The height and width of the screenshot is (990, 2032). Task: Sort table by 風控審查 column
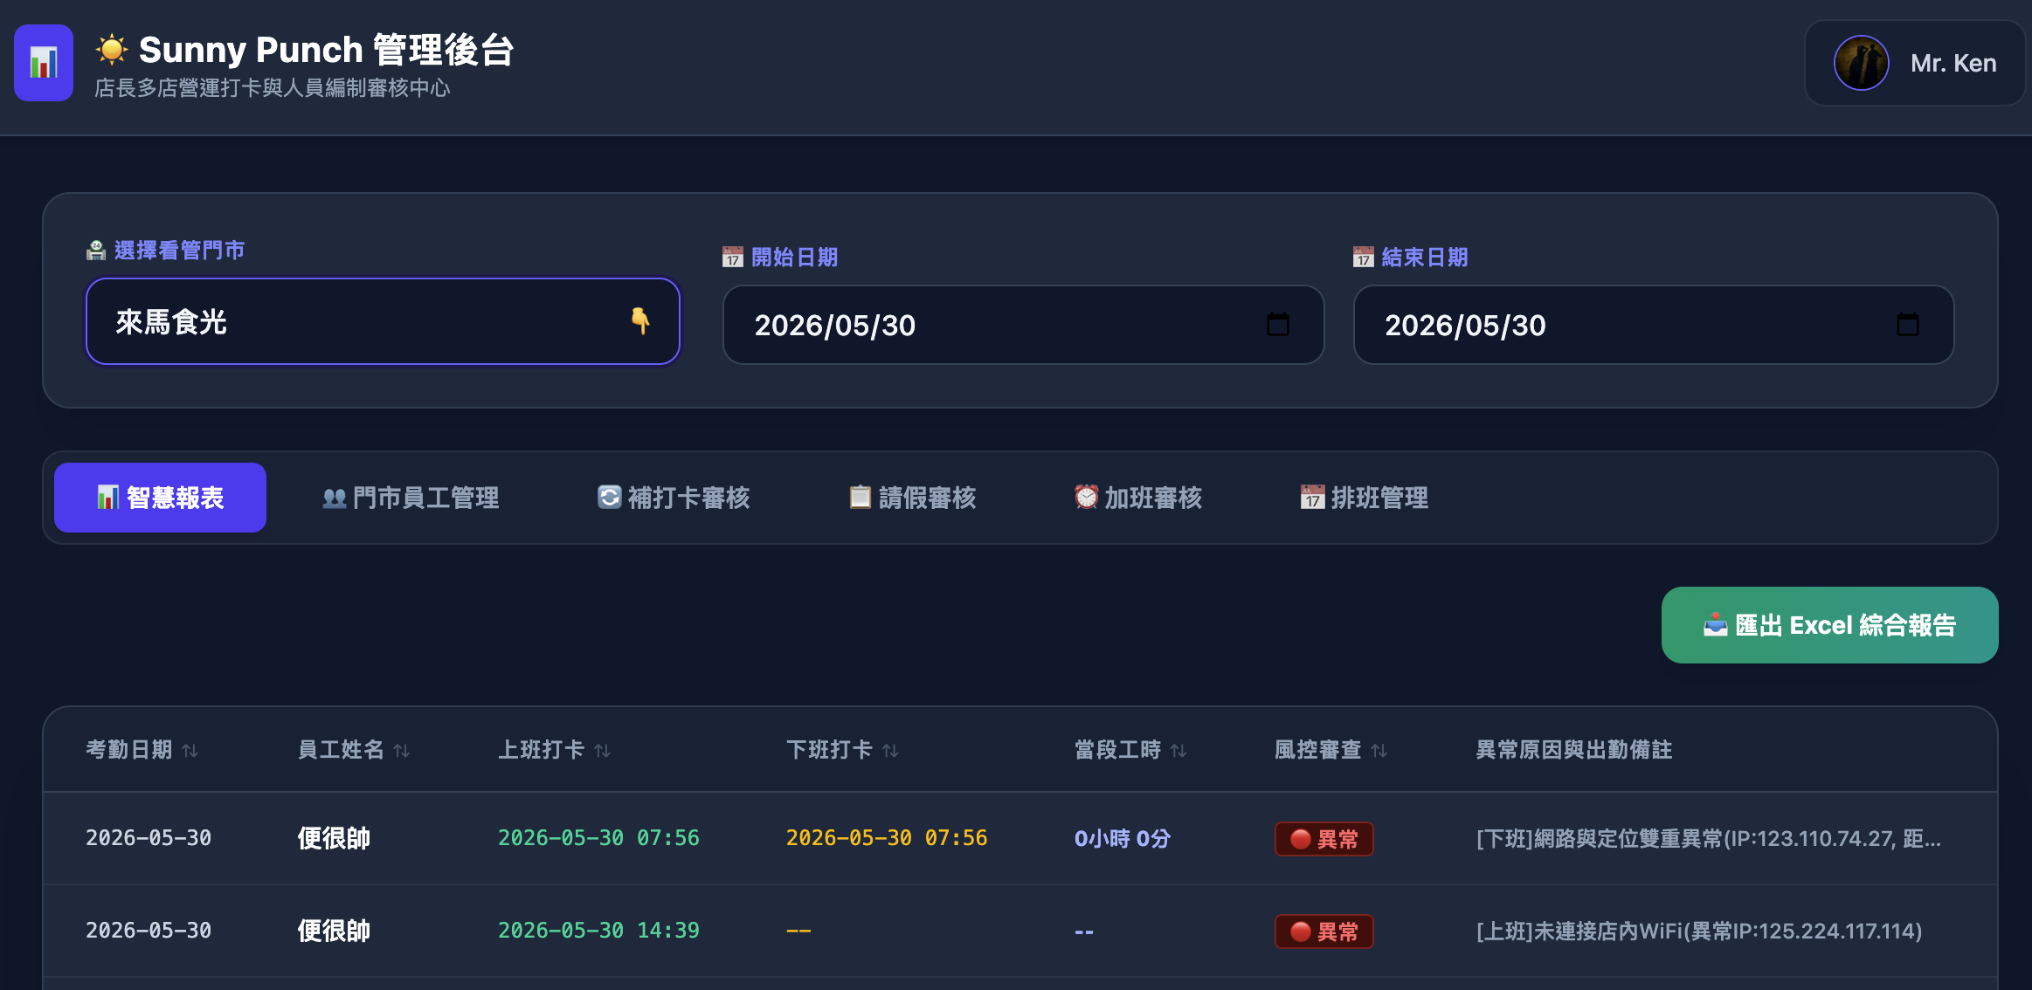click(x=1331, y=750)
